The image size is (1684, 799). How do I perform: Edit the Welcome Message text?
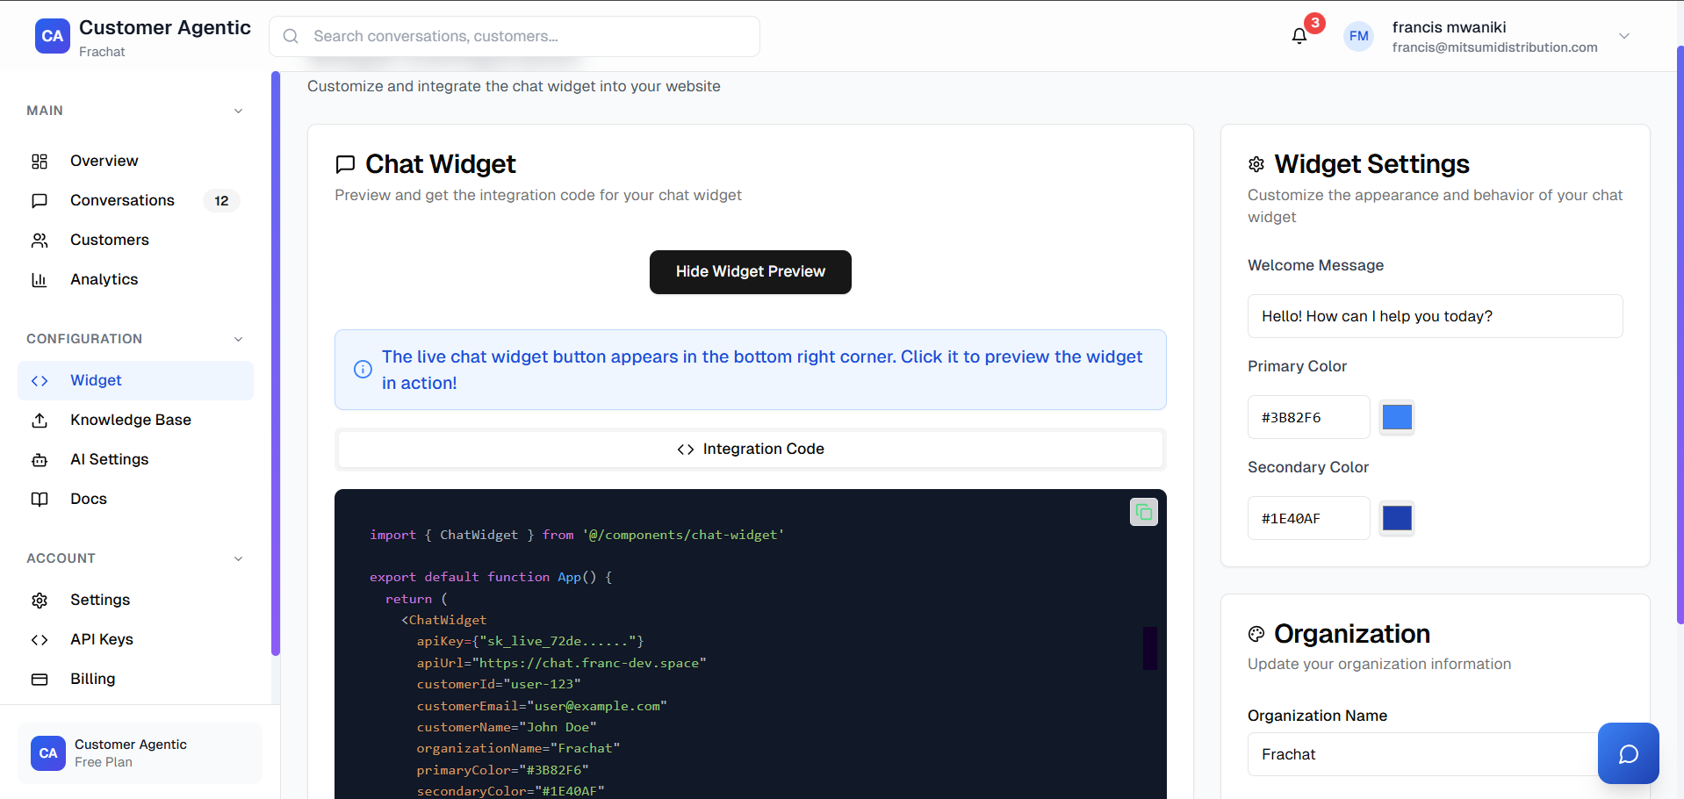(1435, 316)
